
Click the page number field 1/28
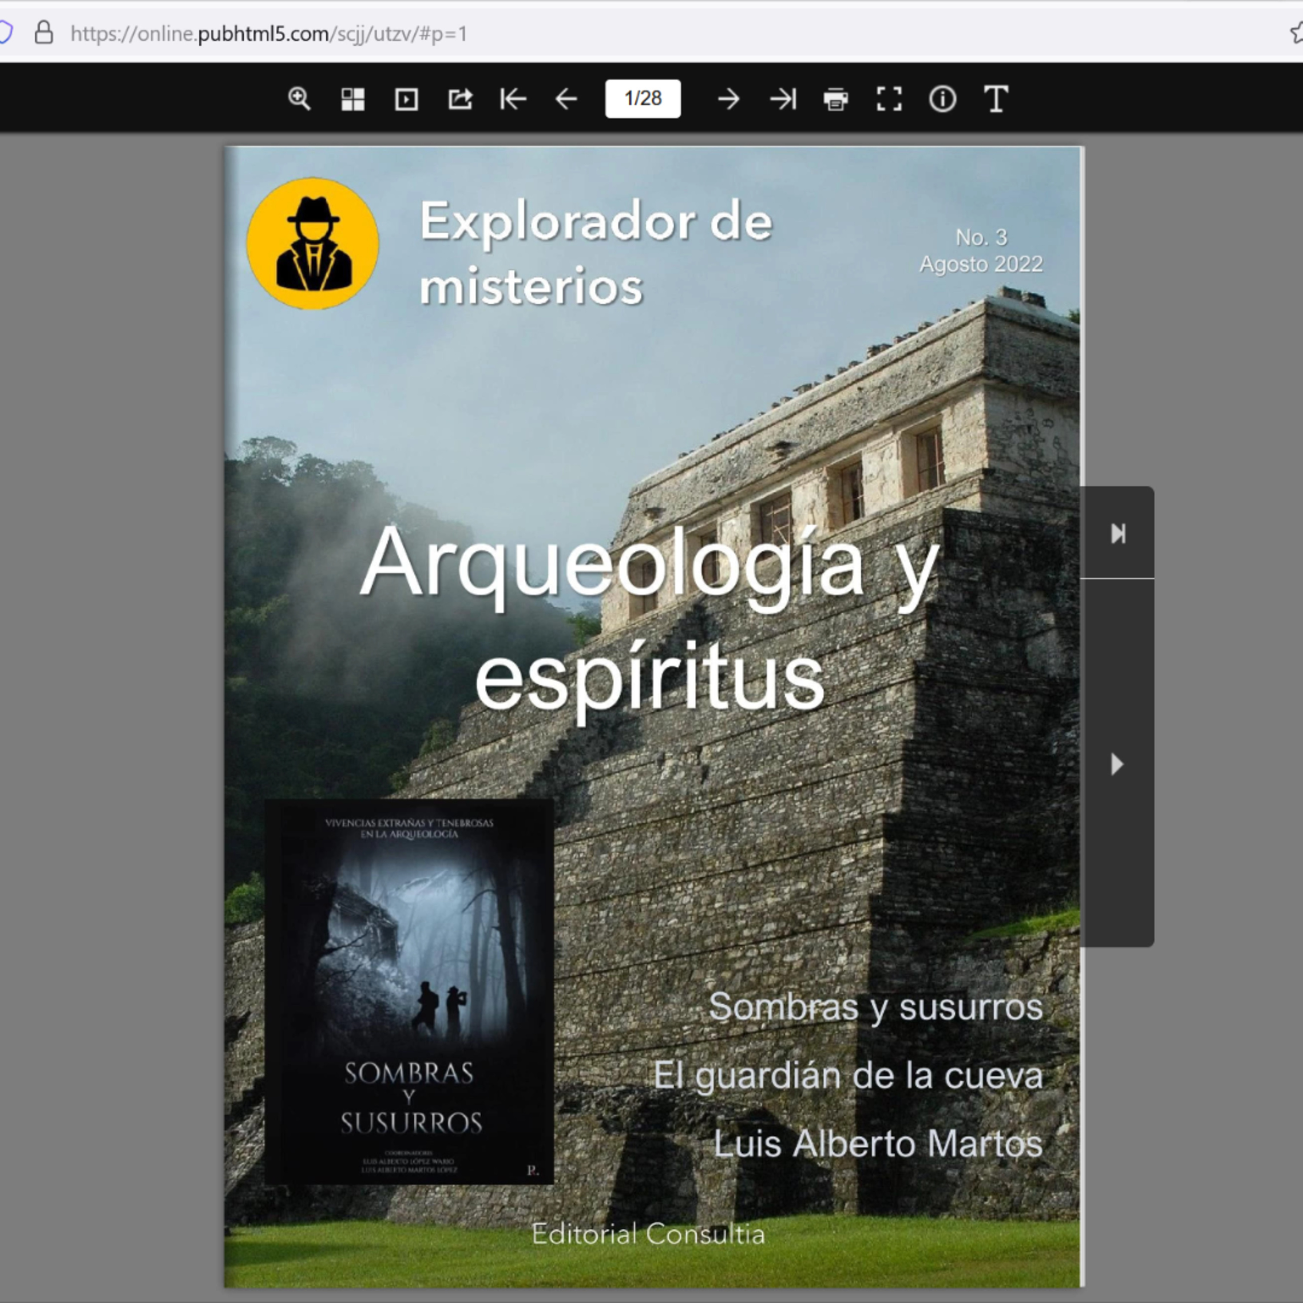coord(643,99)
